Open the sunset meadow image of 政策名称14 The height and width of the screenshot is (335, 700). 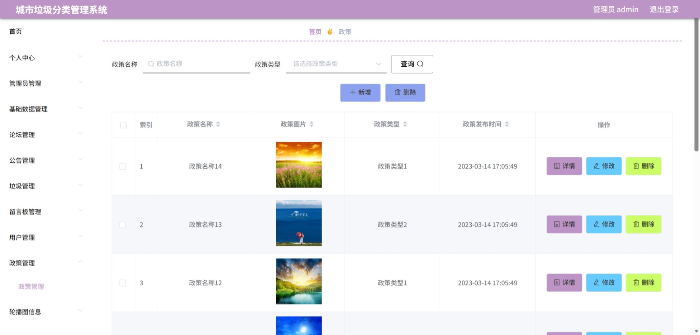299,165
